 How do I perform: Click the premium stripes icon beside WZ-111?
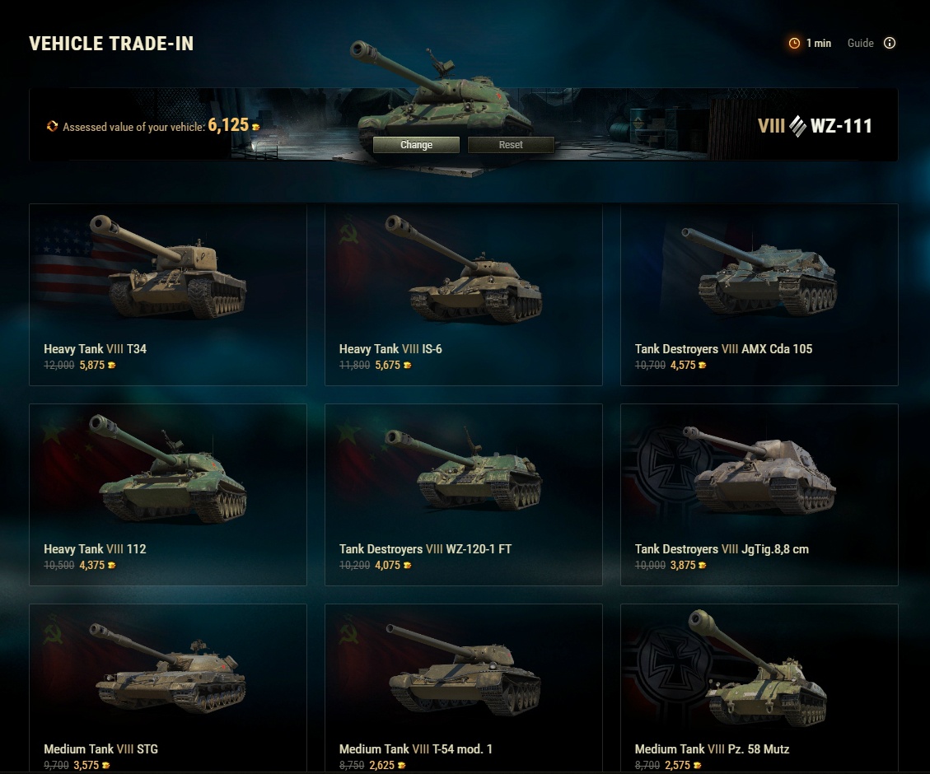pyautogui.click(x=797, y=126)
